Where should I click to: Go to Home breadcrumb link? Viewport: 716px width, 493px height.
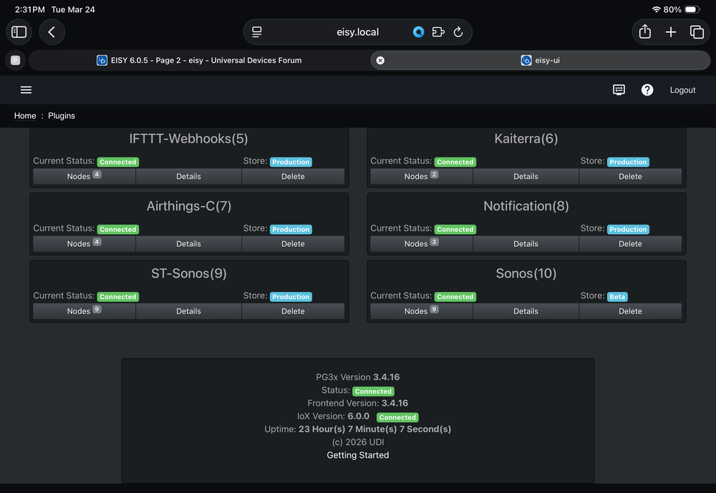point(25,116)
